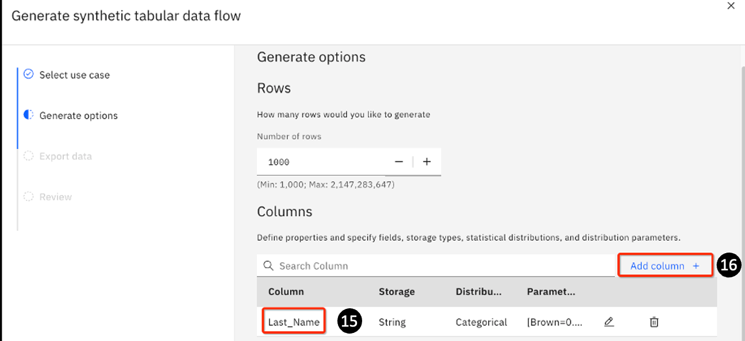This screenshot has height=341, width=745.
Task: Click the edit pencil icon for Last_Name
Action: click(x=609, y=322)
